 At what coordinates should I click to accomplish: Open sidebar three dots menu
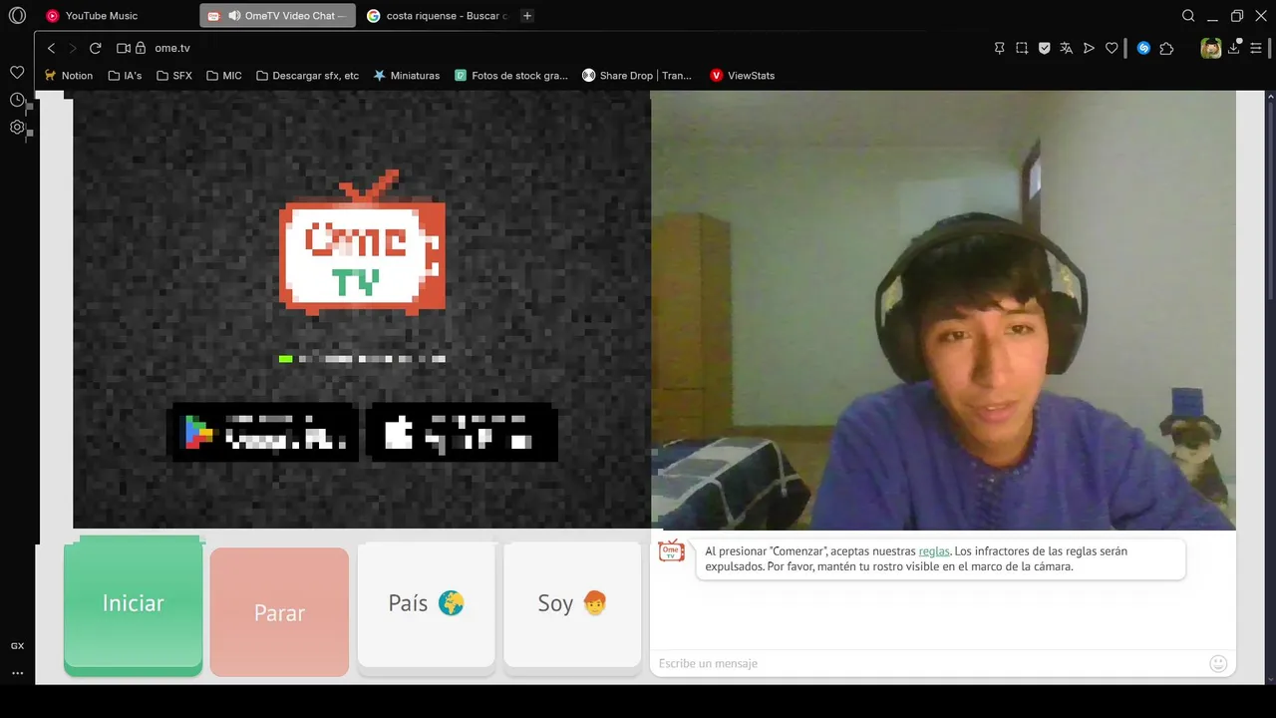point(17,673)
